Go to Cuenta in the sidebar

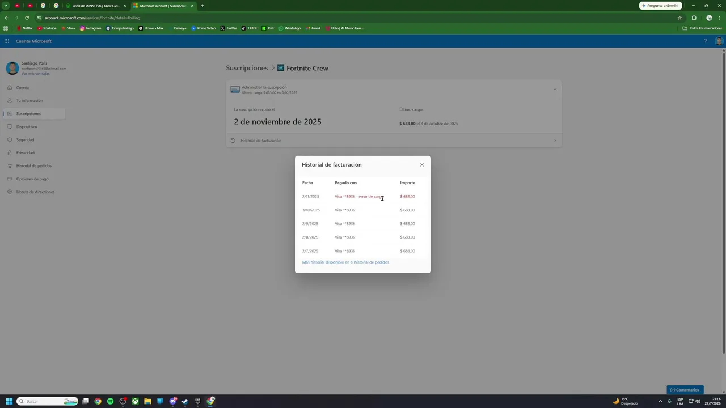coord(22,88)
